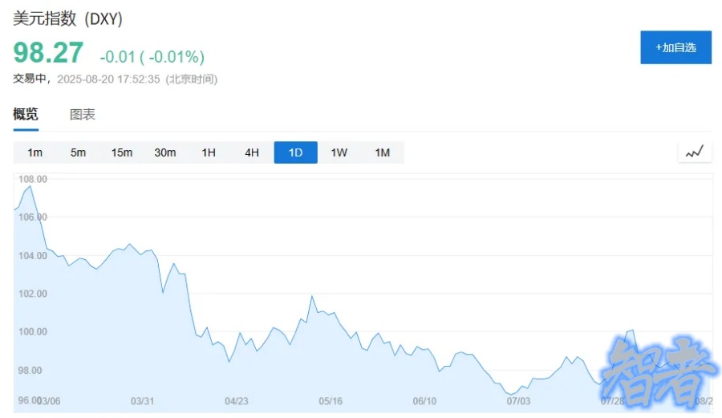This screenshot has height=418, width=722.
Task: Open the 图表 tab
Action: pos(83,115)
